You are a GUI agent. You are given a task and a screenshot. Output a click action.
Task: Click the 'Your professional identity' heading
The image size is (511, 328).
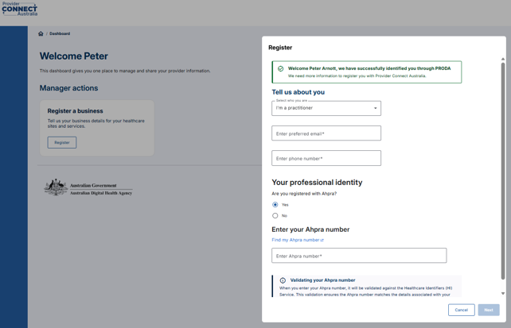tap(317, 183)
